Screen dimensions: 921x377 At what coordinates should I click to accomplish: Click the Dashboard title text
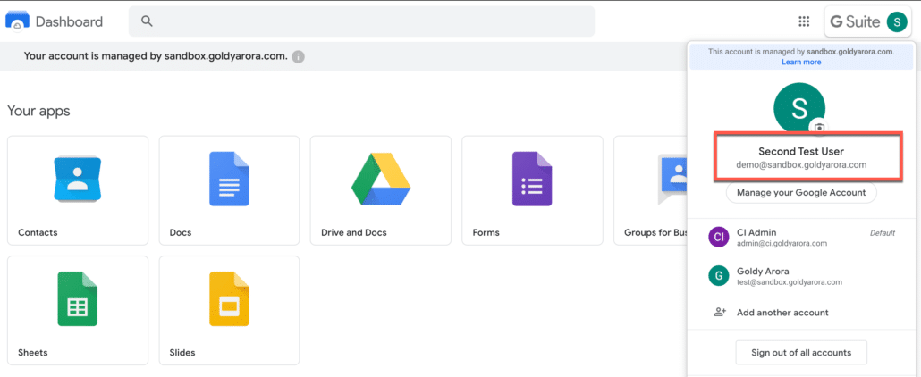[x=70, y=21]
